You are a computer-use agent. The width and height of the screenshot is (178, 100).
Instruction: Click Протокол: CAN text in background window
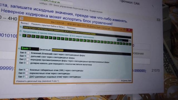pos(130,2)
